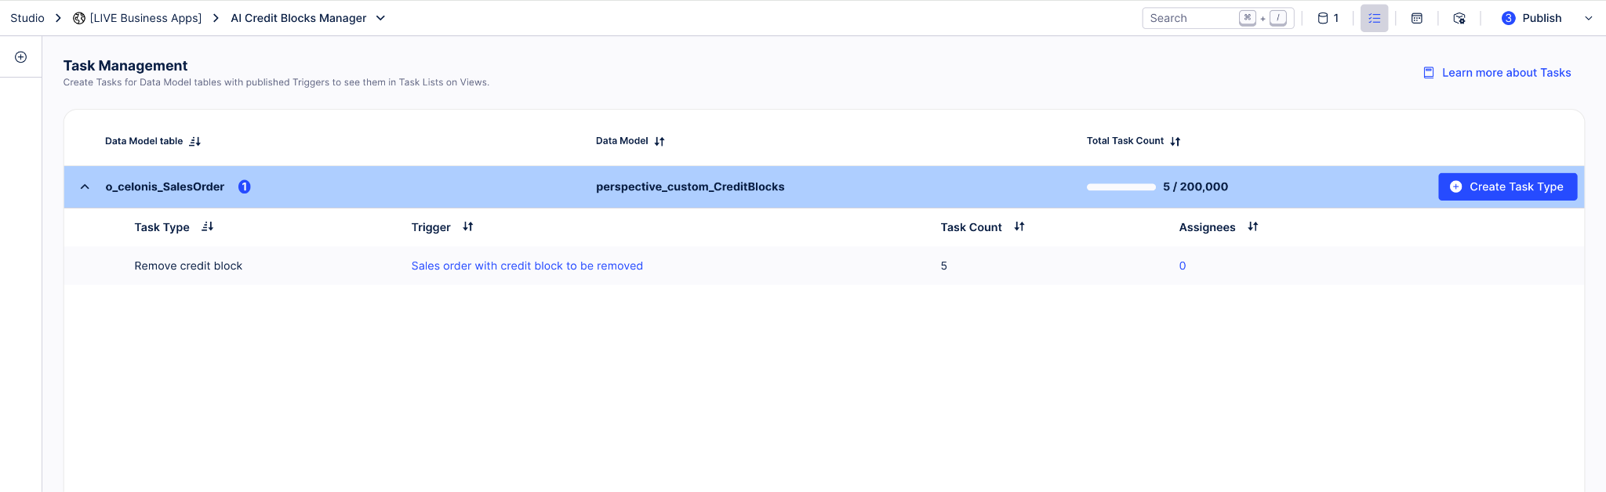This screenshot has width=1606, height=492.
Task: Sort the Task Type column
Action: [x=208, y=226]
